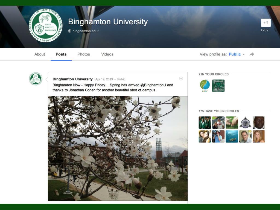Click the +202 count under the +1 button
Viewport: 280px width, 210px height.
point(264,30)
